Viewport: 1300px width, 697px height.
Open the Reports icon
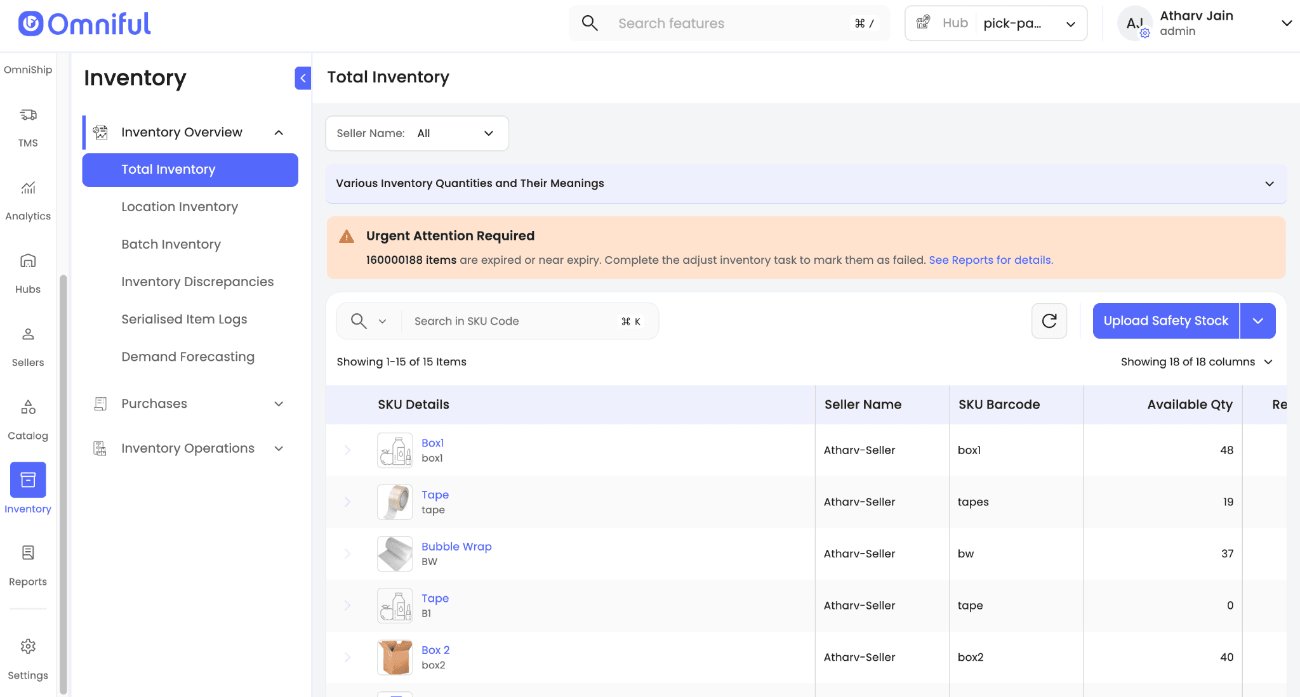(28, 553)
